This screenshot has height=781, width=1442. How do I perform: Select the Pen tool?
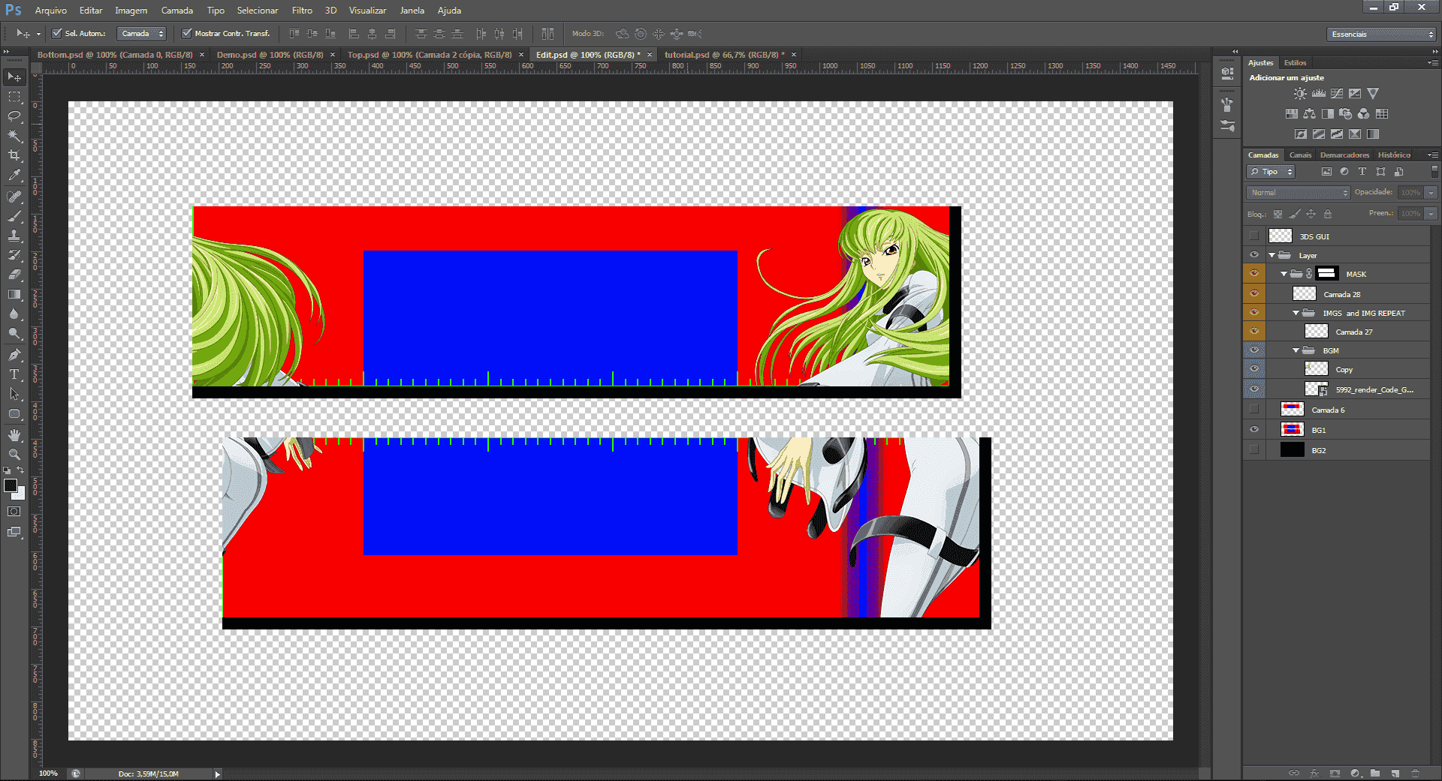point(14,355)
